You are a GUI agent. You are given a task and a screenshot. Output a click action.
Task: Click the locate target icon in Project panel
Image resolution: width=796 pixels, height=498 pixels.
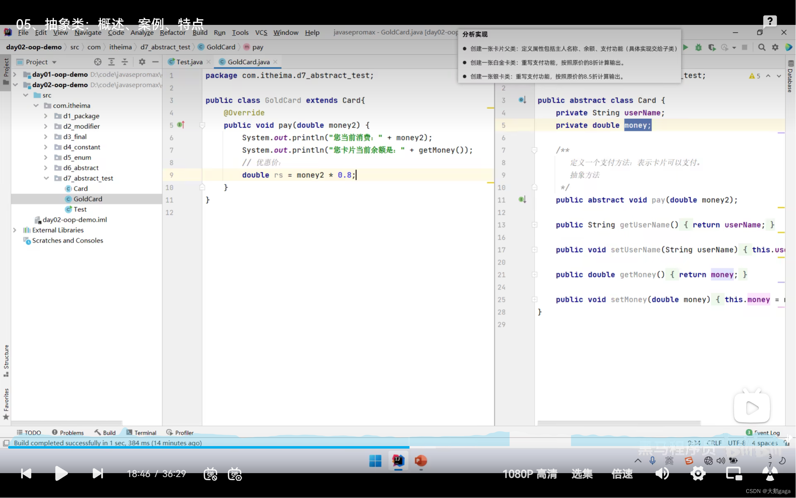(98, 62)
